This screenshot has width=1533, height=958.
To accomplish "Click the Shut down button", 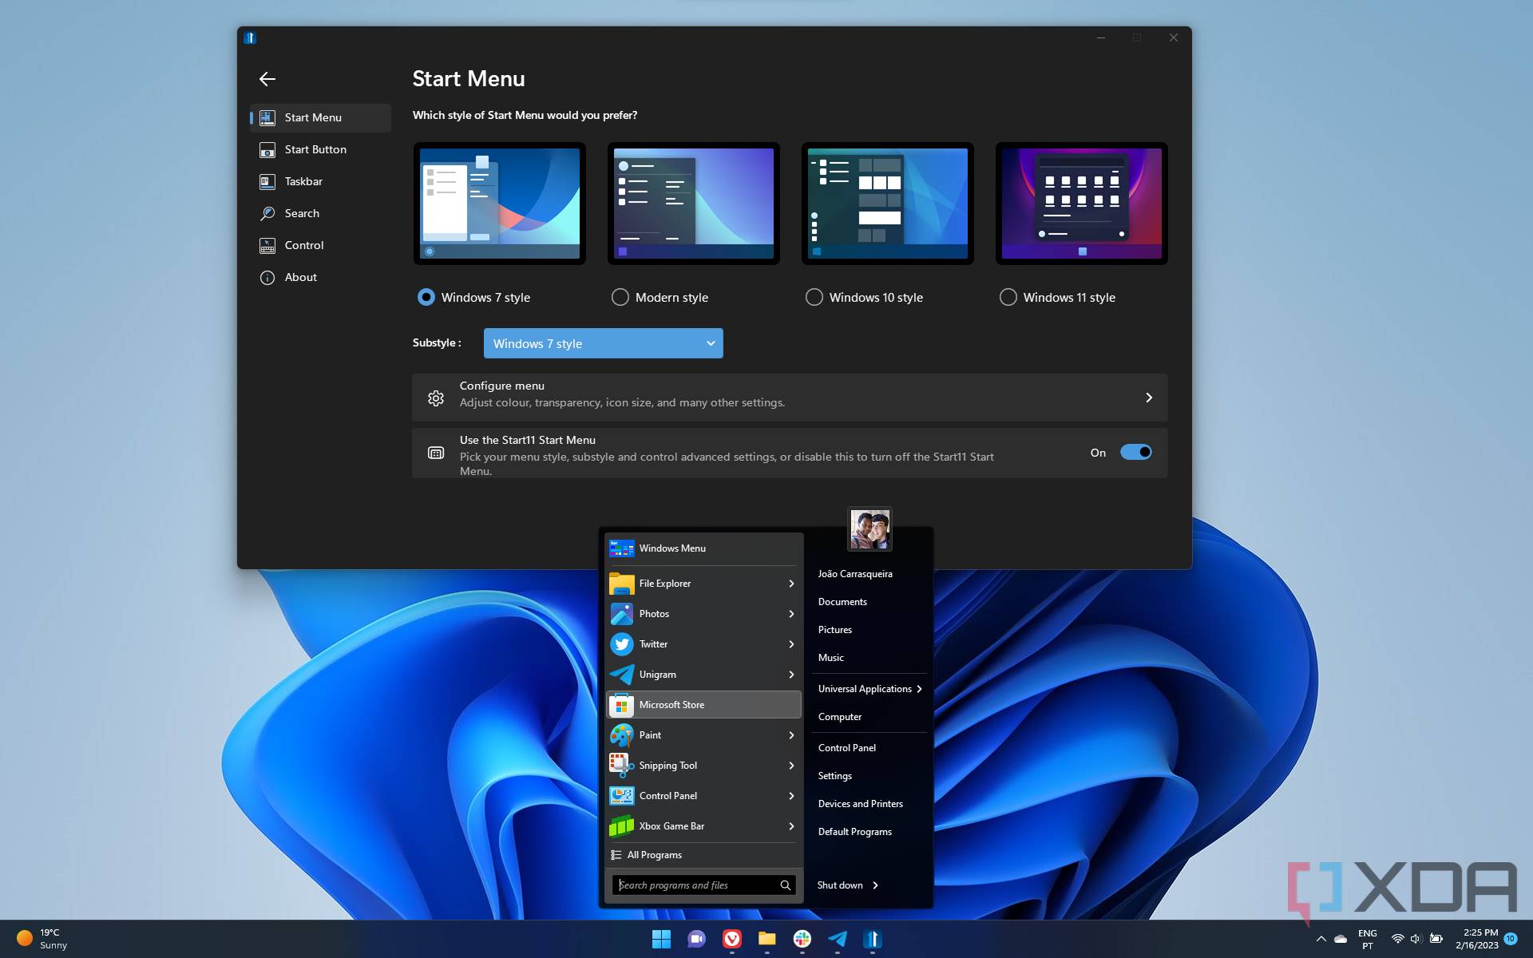I will point(840,885).
